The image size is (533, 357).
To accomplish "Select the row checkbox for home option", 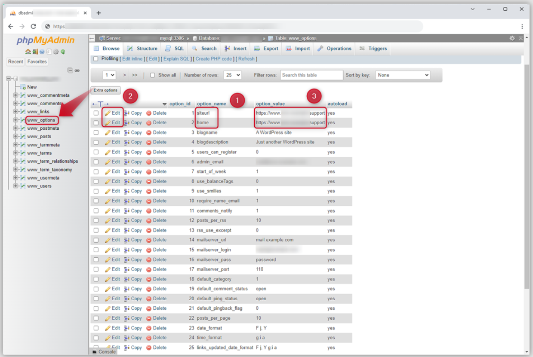I will point(96,123).
